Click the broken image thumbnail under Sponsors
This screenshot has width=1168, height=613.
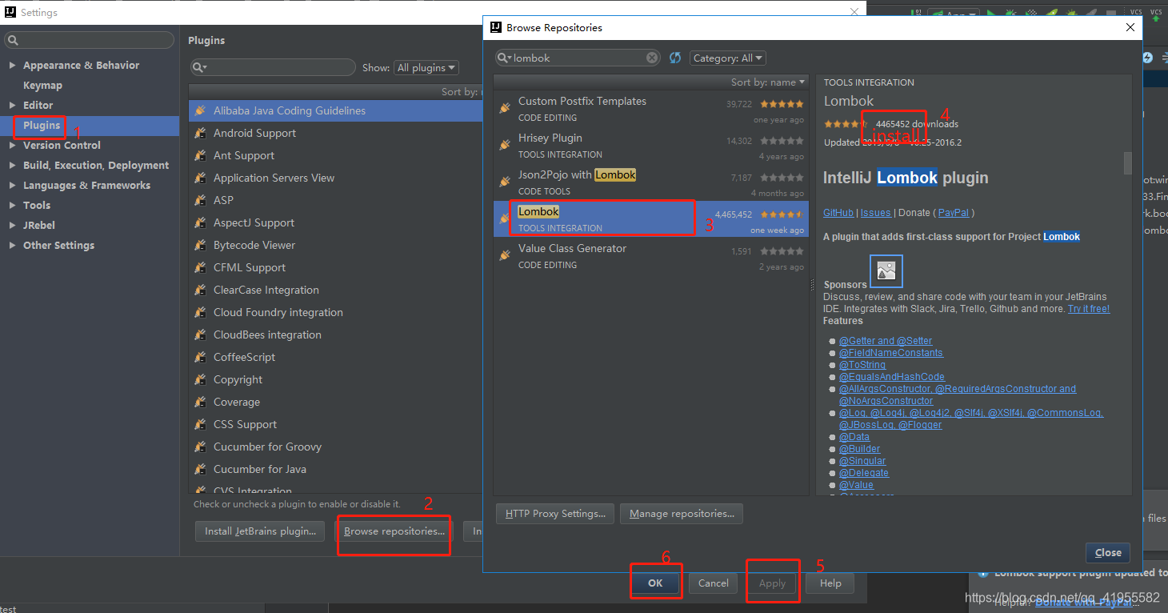pos(886,271)
